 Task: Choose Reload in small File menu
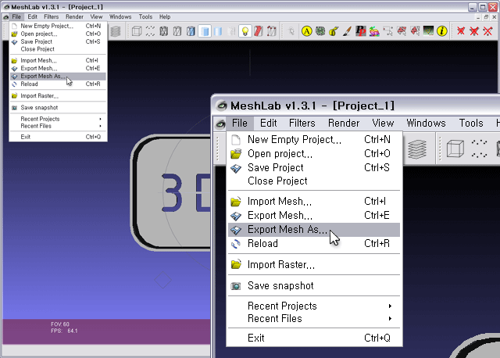coord(58,84)
